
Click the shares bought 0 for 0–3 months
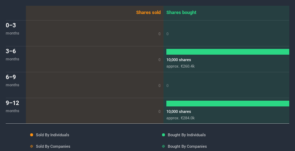[x=167, y=34]
